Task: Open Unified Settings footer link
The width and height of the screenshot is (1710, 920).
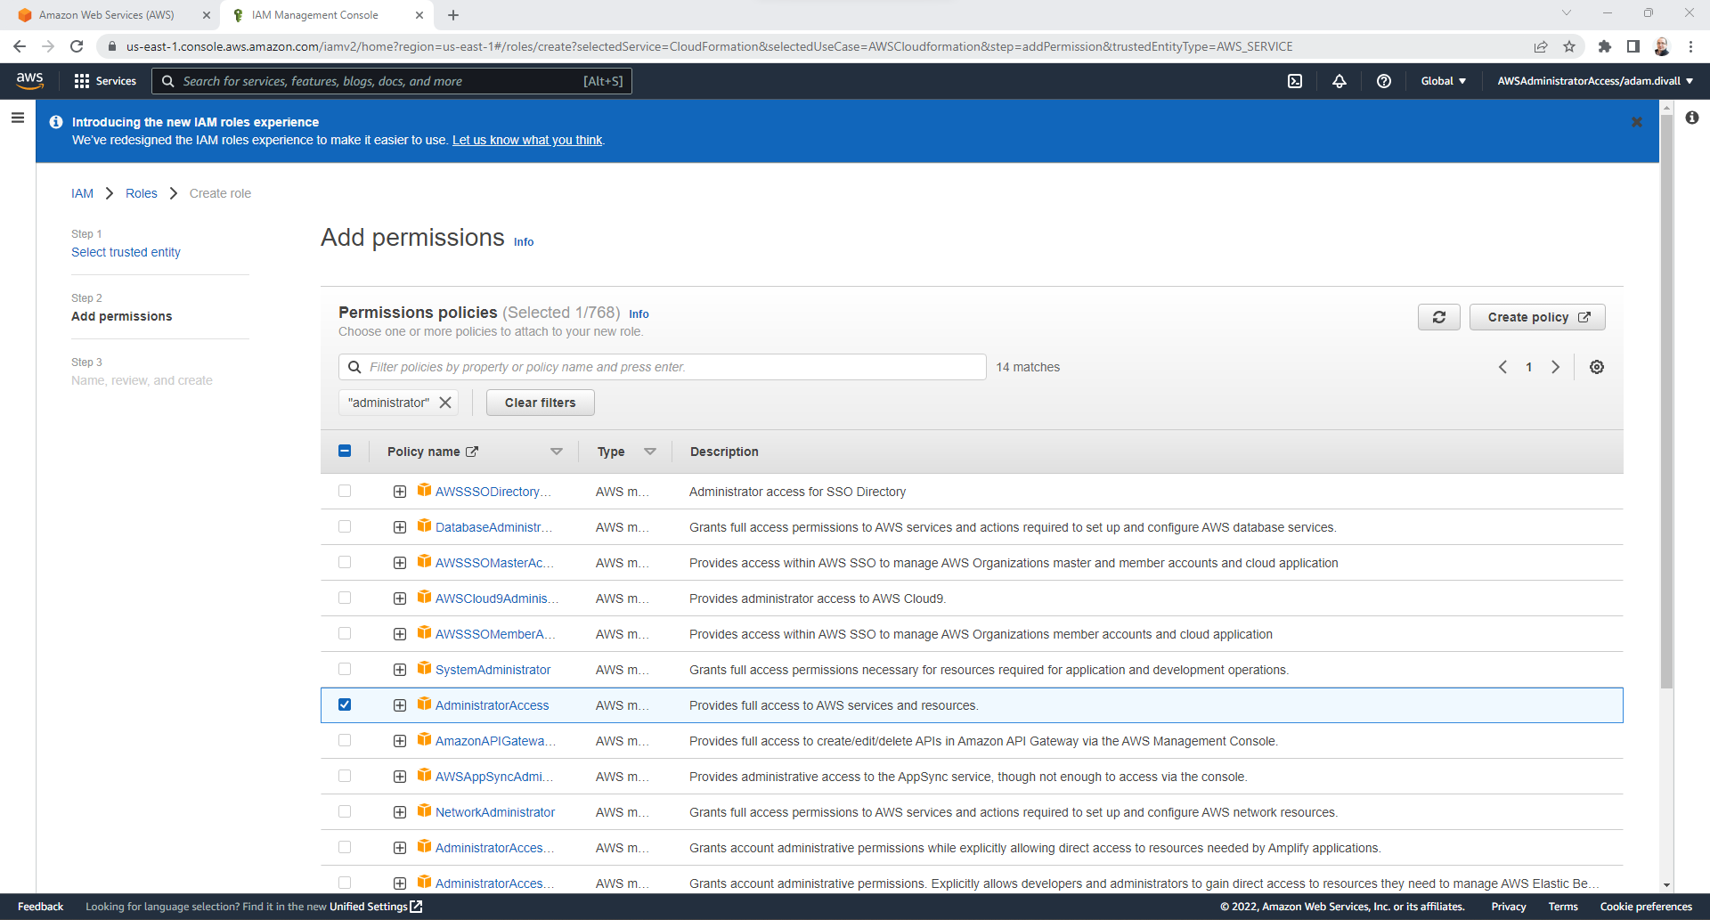Action: point(376,907)
